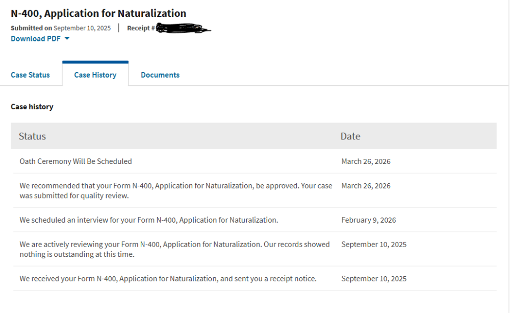Select the Case History tab
The image size is (510, 313).
tap(95, 75)
